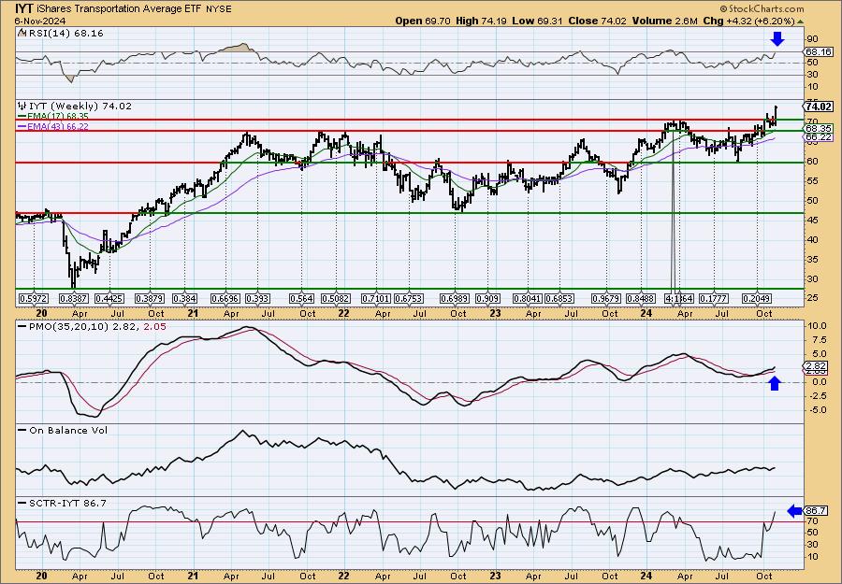Screen dimensions: 842x584
Task: Click the IYT ticker symbol in header
Action: click(x=23, y=8)
